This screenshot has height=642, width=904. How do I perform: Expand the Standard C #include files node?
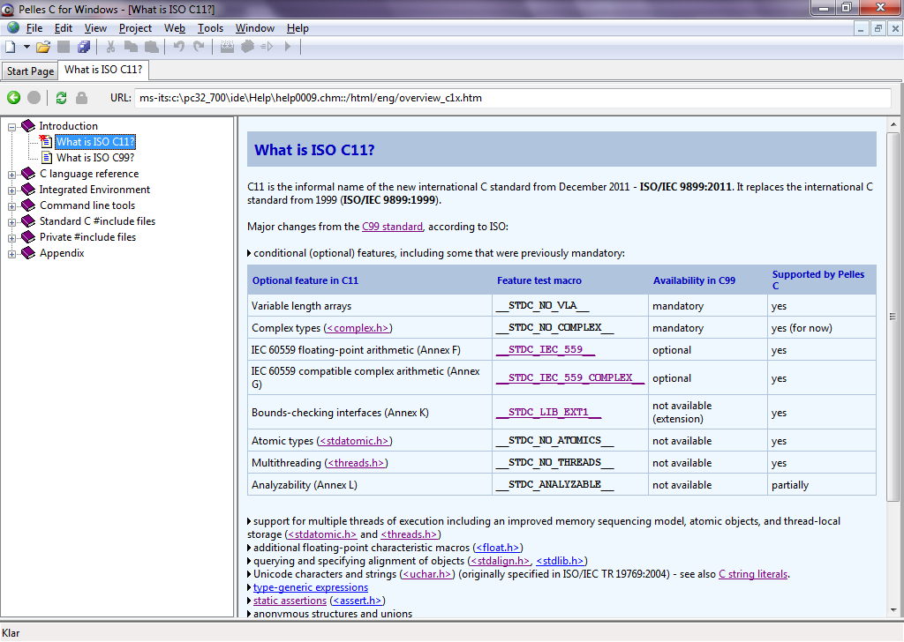click(11, 222)
